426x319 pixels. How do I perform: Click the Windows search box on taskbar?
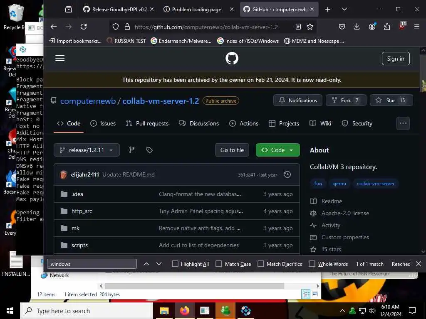pyautogui.click(x=87, y=311)
